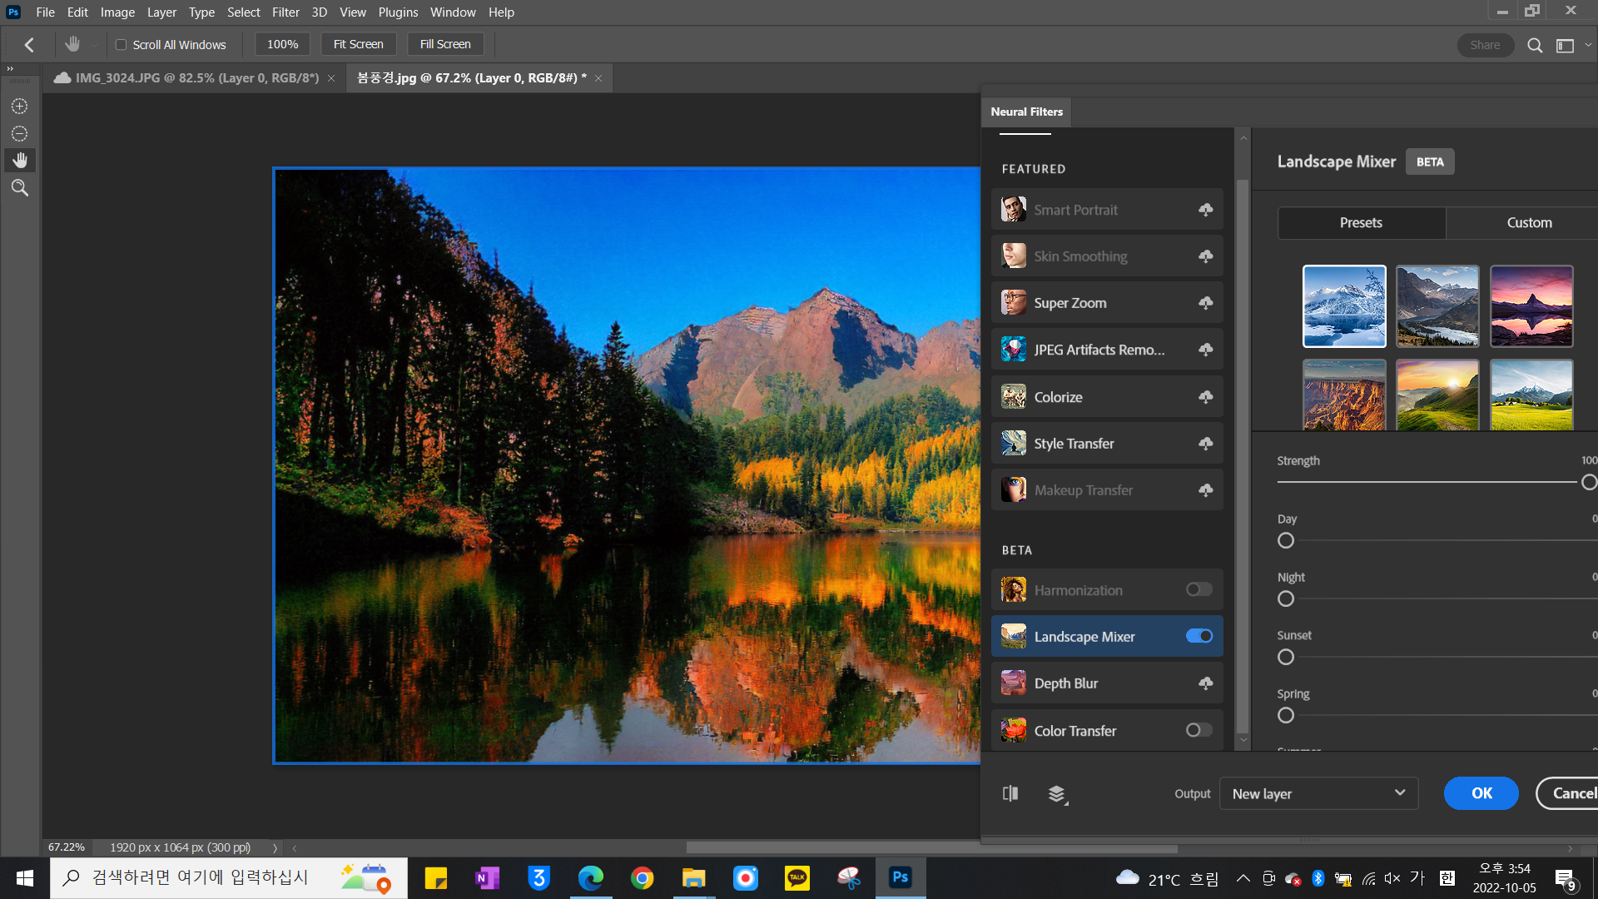
Task: Click the add-to-selection plus circle tool
Action: tap(20, 107)
